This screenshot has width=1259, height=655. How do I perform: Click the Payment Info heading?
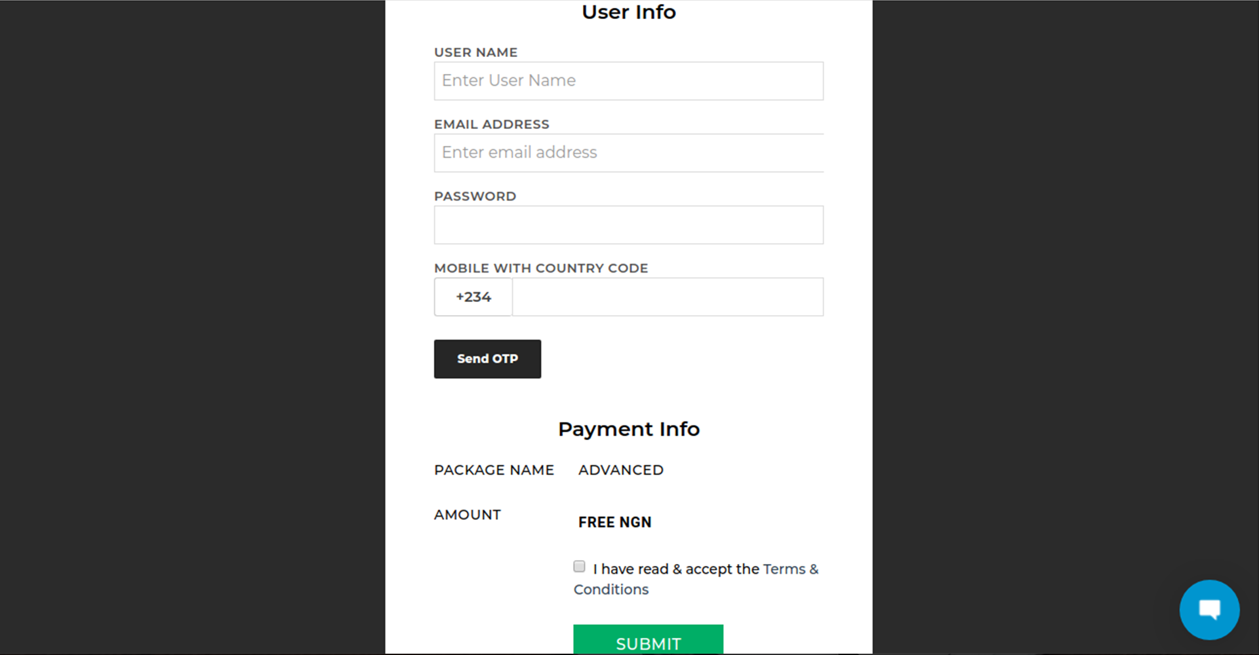tap(628, 429)
